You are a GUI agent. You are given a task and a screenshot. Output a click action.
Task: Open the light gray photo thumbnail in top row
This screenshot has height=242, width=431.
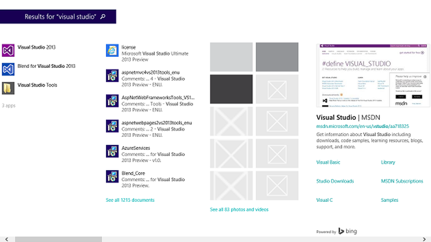(231, 57)
